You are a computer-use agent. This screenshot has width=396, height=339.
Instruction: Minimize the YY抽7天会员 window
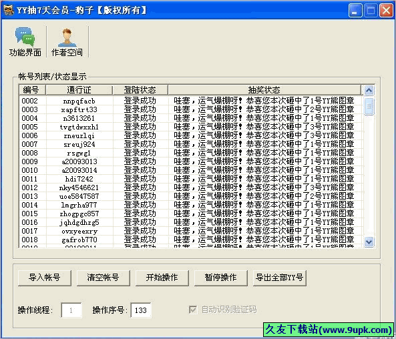(355, 11)
